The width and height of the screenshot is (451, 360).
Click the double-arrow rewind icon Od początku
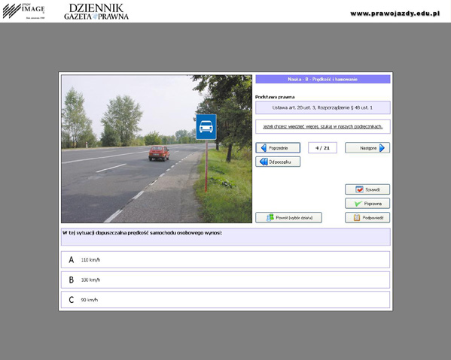(264, 162)
